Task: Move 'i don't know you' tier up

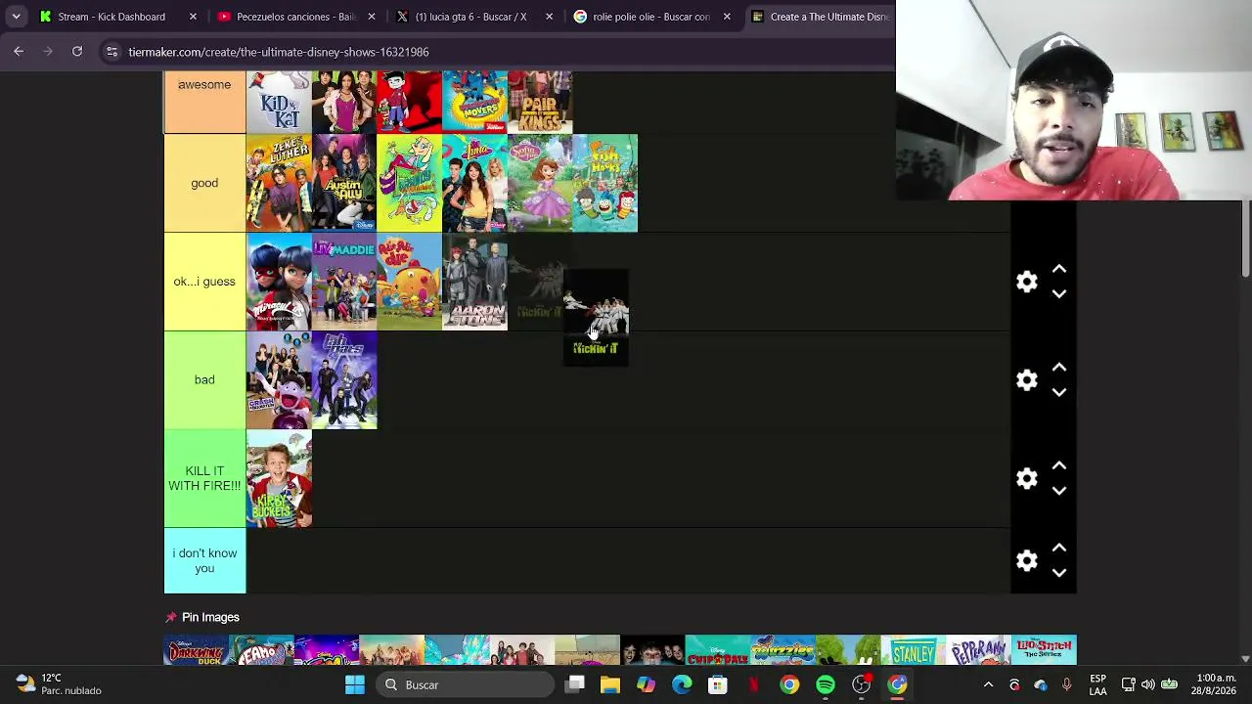Action: (x=1059, y=548)
